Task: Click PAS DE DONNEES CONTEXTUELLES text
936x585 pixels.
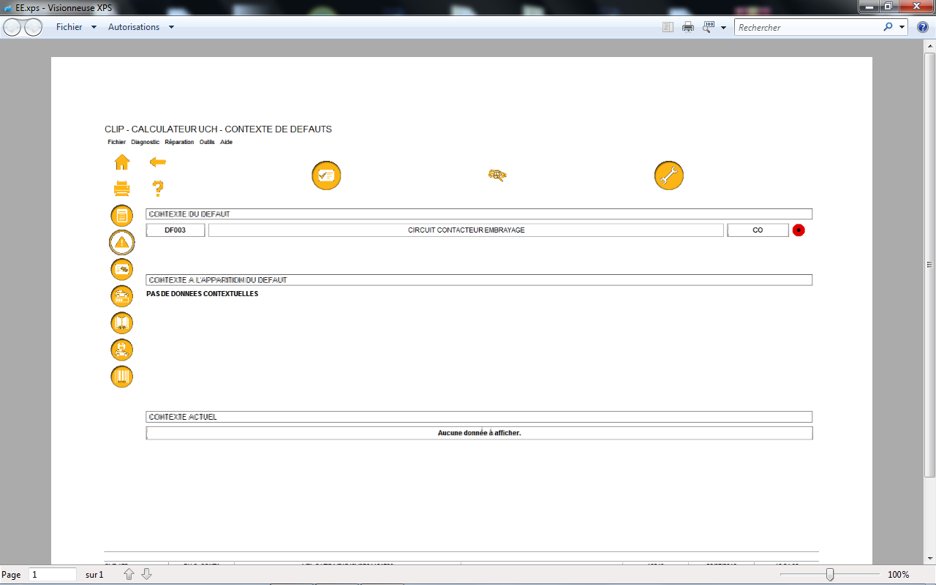Action: coord(203,294)
